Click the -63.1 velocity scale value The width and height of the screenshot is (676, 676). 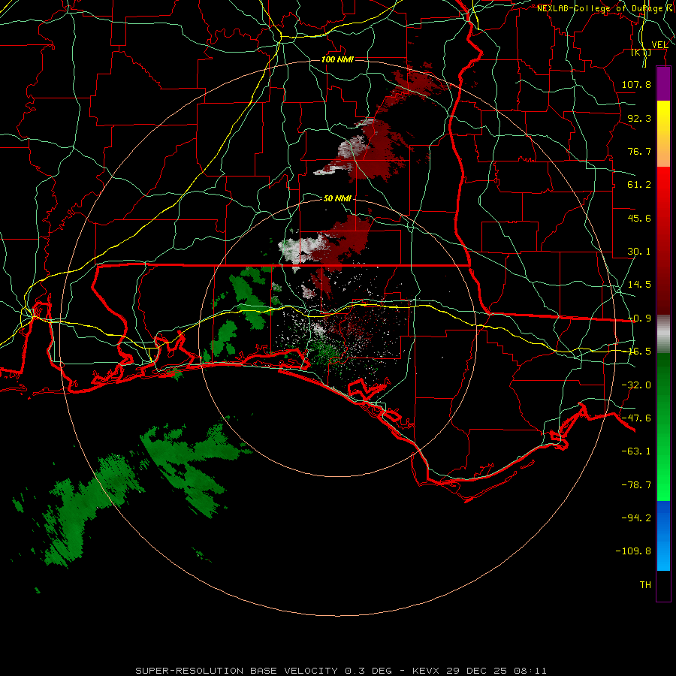636,451
